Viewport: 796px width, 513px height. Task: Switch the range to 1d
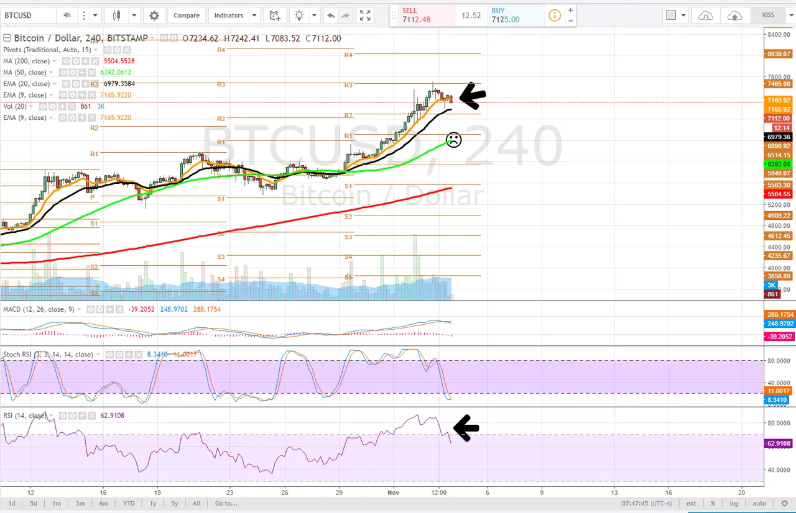tap(12, 503)
